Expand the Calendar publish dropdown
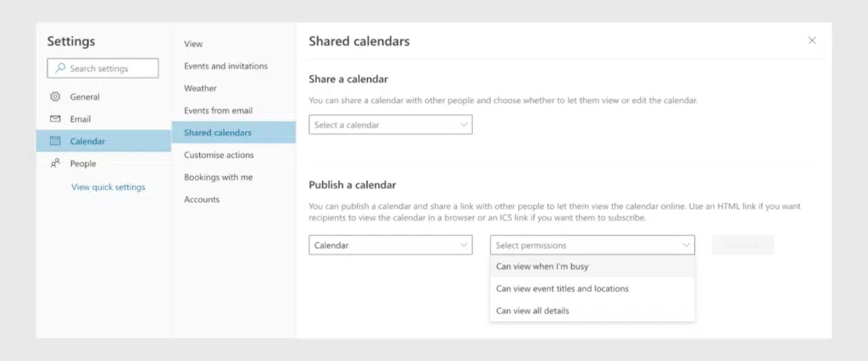Screen dimensions: 868x361 pos(390,245)
